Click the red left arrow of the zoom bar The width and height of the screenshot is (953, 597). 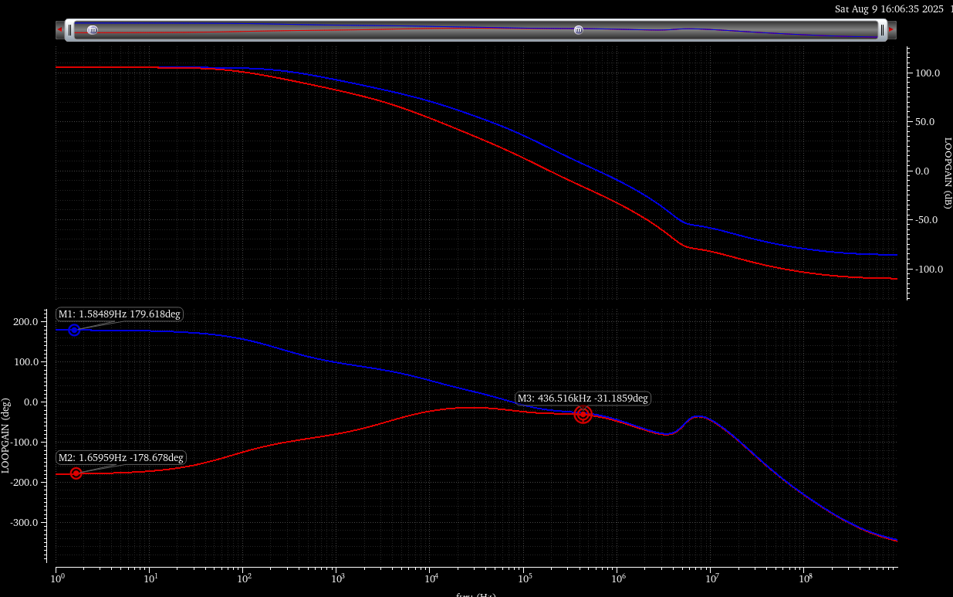click(x=59, y=29)
